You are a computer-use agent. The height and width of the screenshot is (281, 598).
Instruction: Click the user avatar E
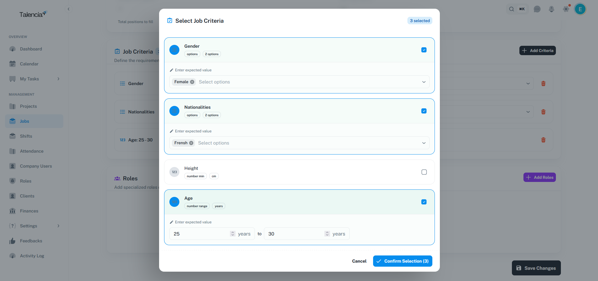580,9
